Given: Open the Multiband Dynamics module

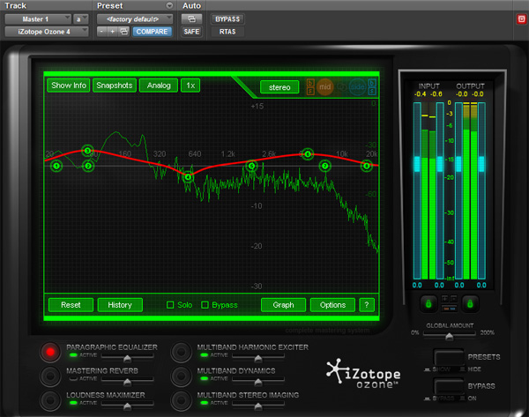Looking at the screenshot, I should click(181, 376).
